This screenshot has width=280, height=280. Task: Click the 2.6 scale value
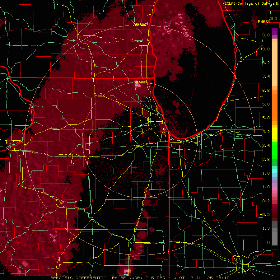tap(266, 160)
